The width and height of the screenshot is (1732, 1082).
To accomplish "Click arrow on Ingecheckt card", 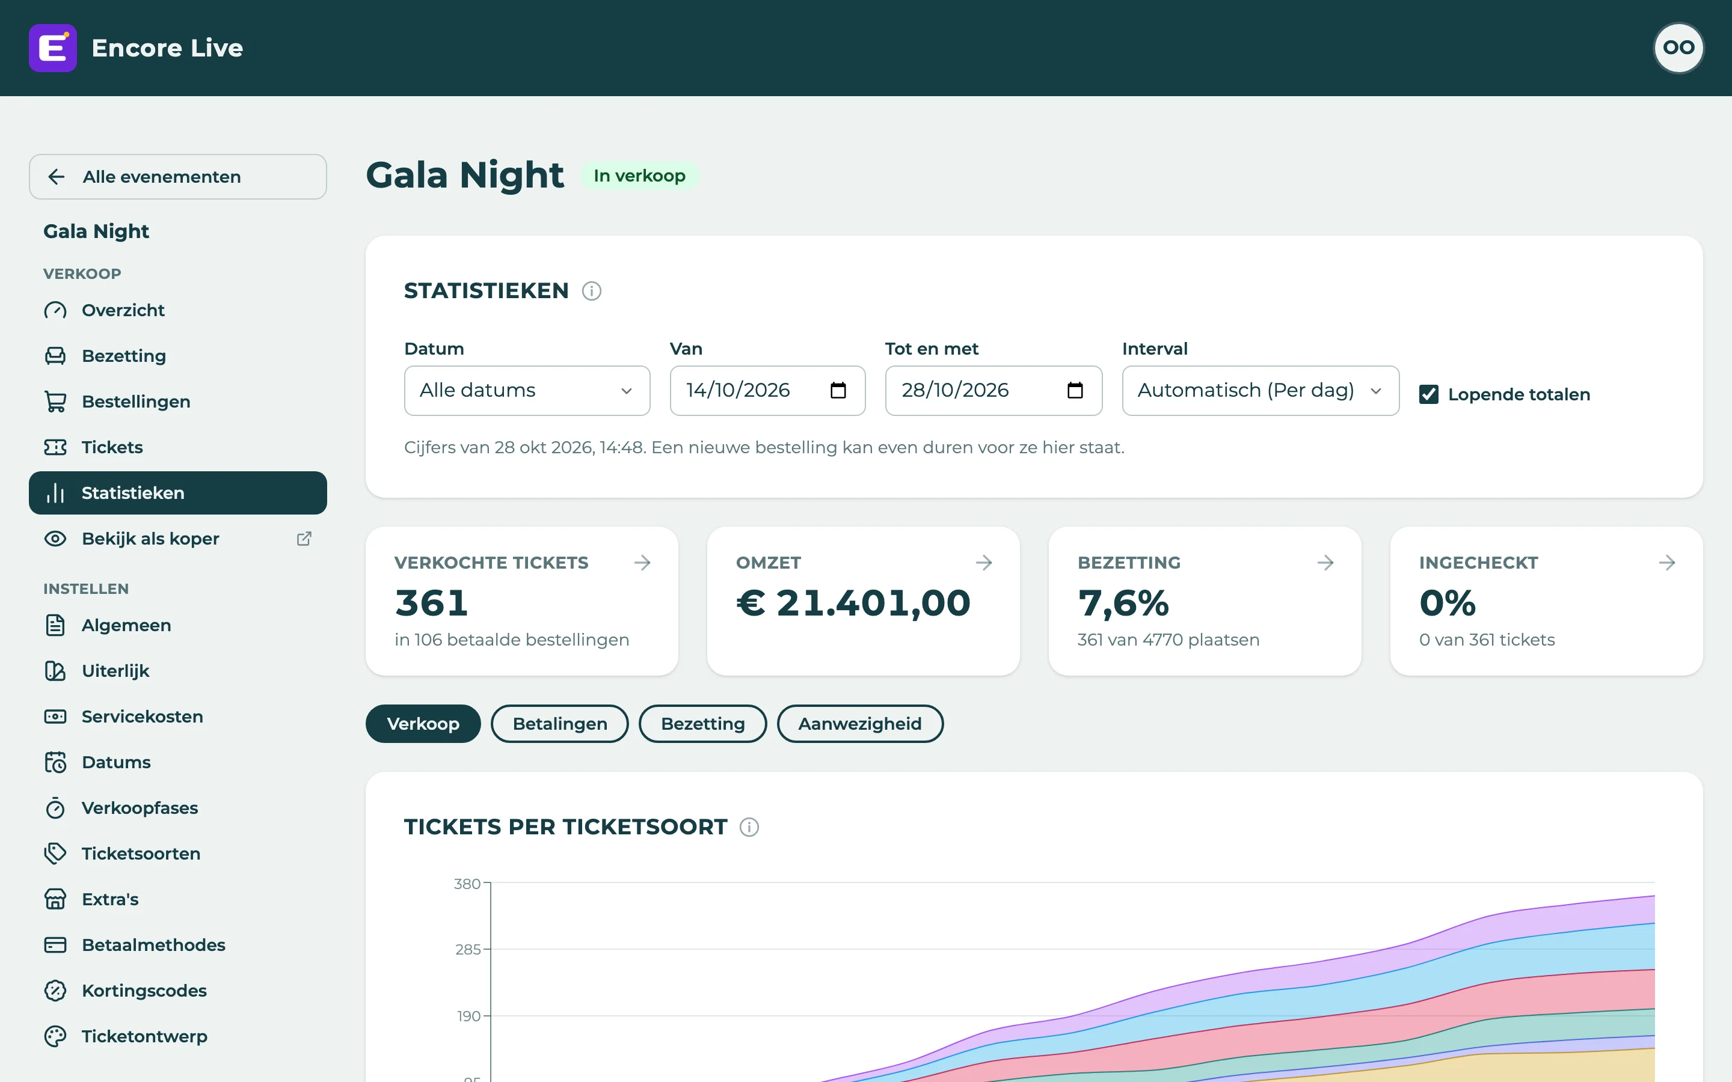I will pyautogui.click(x=1666, y=563).
